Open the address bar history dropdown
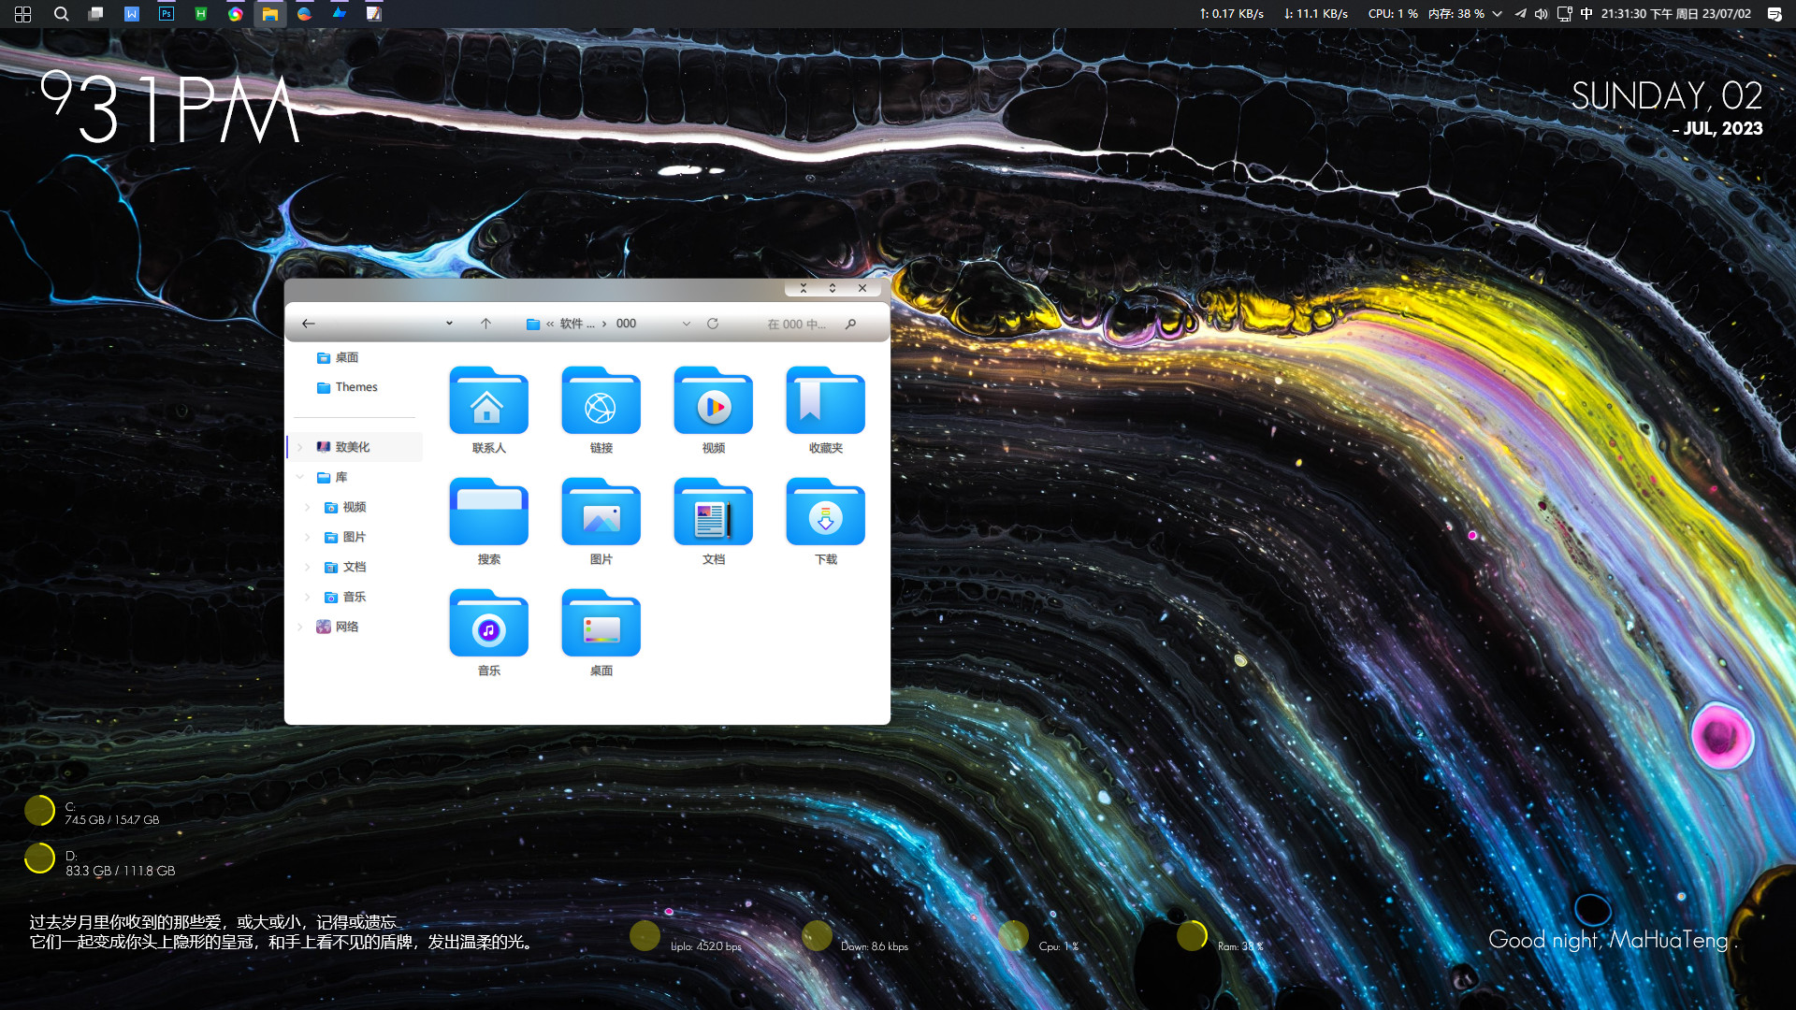 point(687,324)
